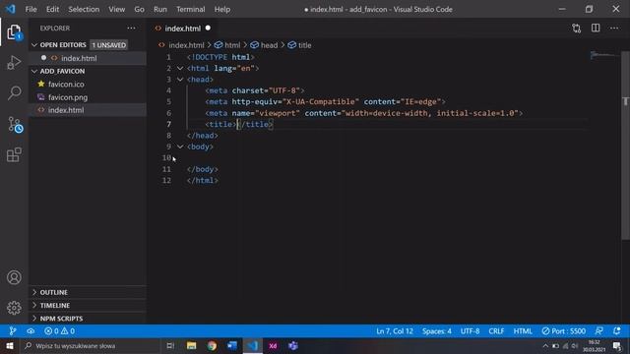The width and height of the screenshot is (630, 354).
Task: Open the Manage gear icon
Action: pyautogui.click(x=14, y=308)
